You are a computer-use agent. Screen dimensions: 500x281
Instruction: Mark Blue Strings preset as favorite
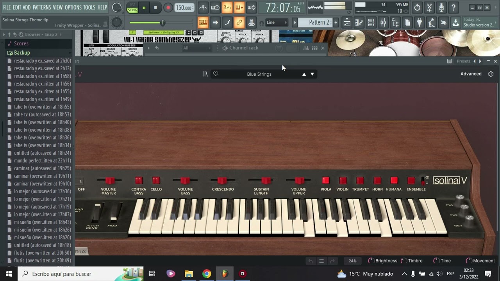click(x=216, y=74)
